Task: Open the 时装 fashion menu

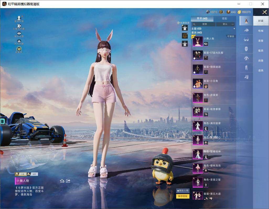Action: click(x=261, y=21)
